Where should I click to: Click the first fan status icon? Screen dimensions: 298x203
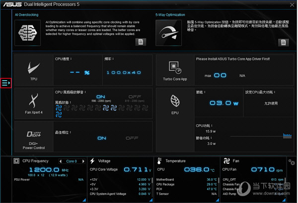(x=59, y=108)
